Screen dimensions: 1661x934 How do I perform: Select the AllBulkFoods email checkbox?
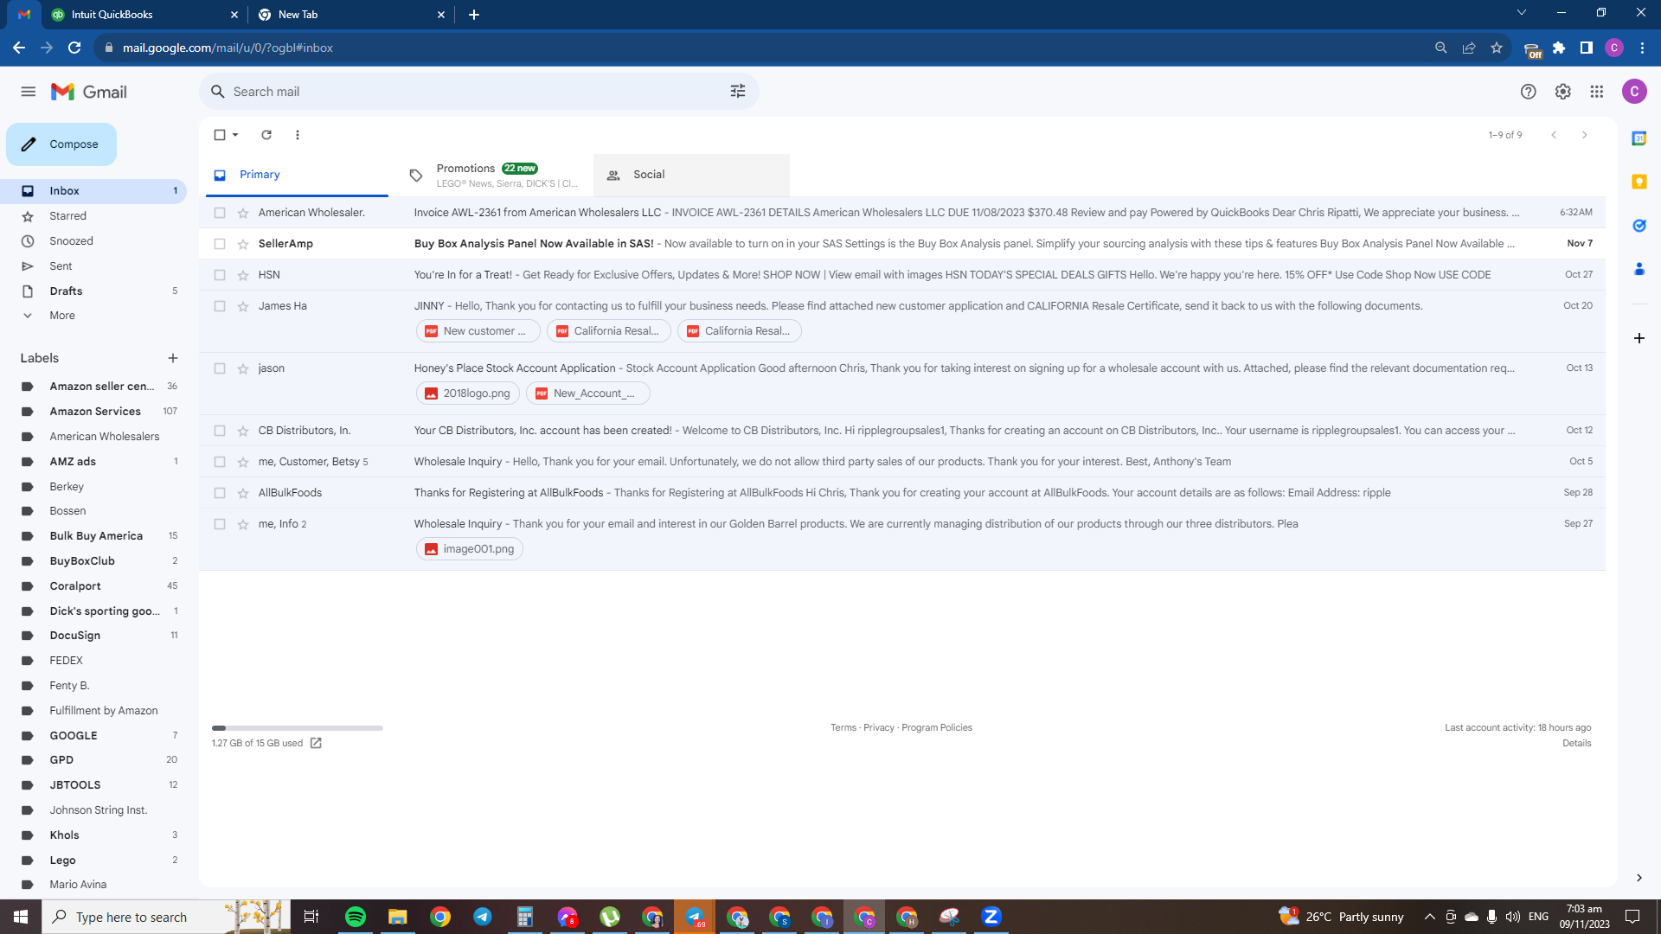(220, 493)
